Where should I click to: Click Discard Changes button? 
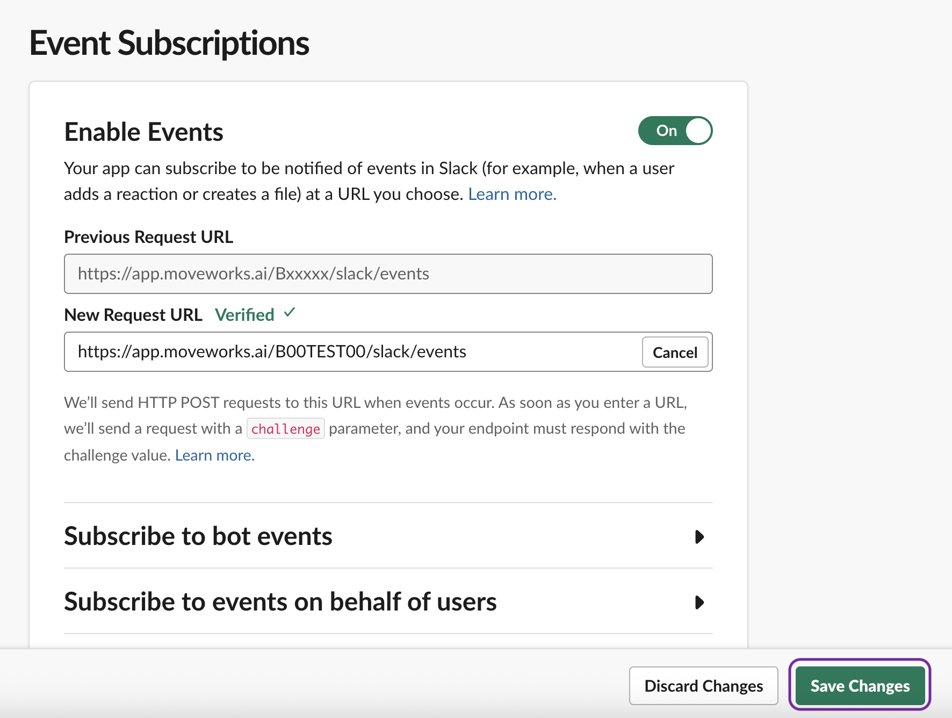click(x=703, y=686)
